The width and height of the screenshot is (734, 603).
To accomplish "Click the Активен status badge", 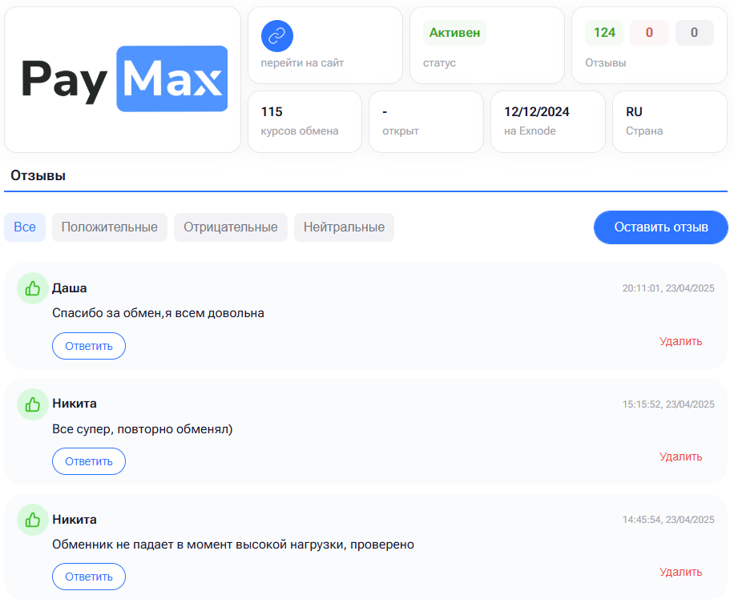I will (x=454, y=33).
